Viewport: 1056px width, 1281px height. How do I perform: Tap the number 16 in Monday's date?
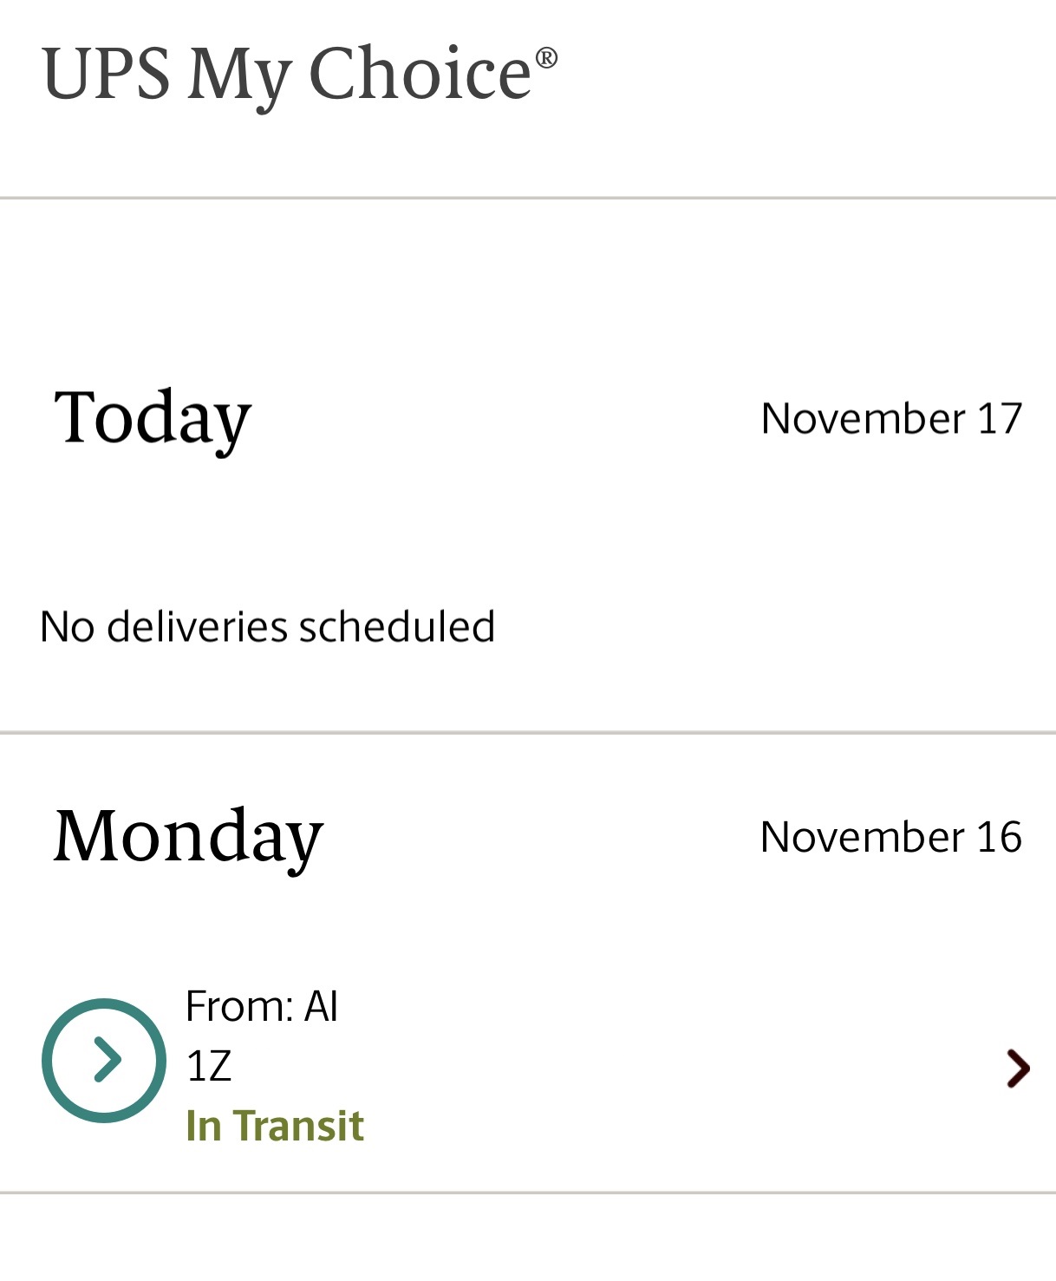[x=999, y=837]
